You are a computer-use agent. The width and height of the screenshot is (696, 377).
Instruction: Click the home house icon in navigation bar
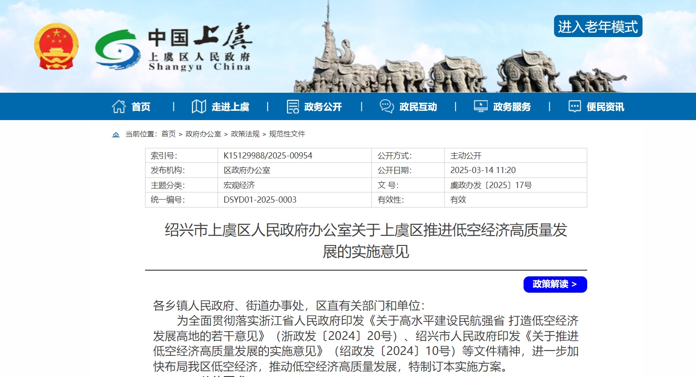pos(119,106)
